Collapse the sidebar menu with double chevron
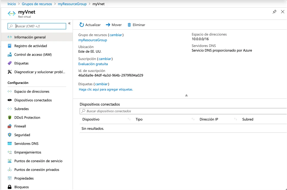Screen dimensions: 287x190 (69, 23)
